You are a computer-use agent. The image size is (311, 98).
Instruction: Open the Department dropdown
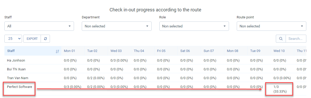[117, 26]
